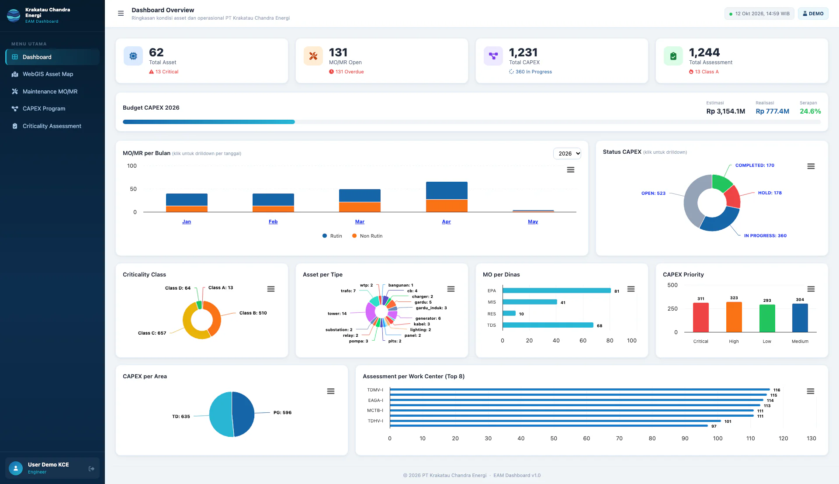The width and height of the screenshot is (839, 484).
Task: Go to Maintenance MO/MR menu
Action: 52,91
